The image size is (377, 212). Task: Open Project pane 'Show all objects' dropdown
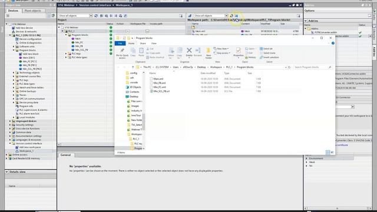point(91,16)
